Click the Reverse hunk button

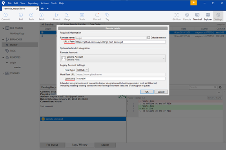(215, 98)
